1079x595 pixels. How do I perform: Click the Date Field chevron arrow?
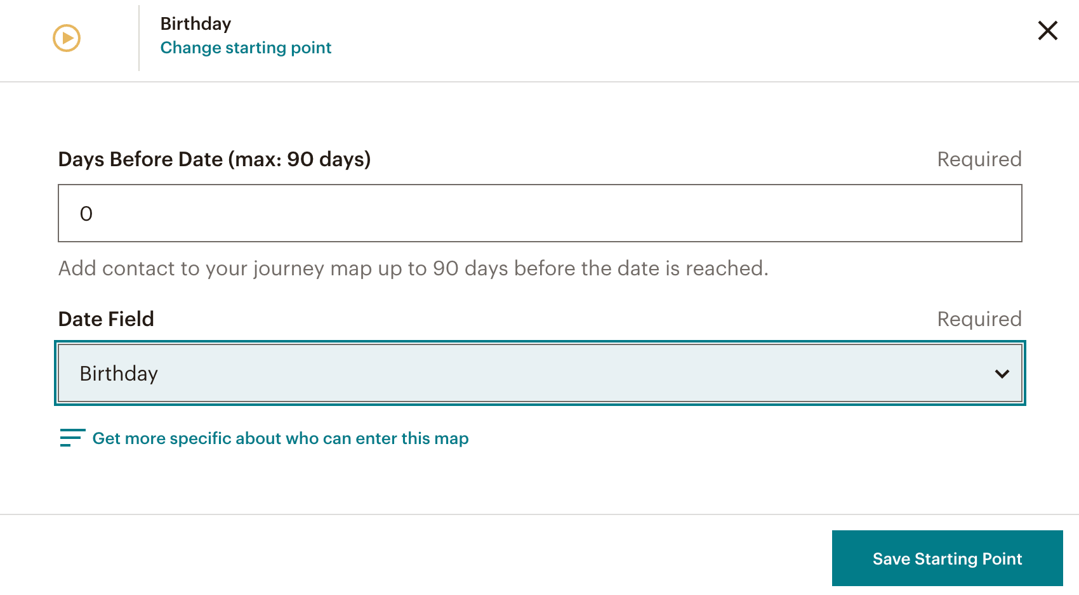coord(1002,374)
